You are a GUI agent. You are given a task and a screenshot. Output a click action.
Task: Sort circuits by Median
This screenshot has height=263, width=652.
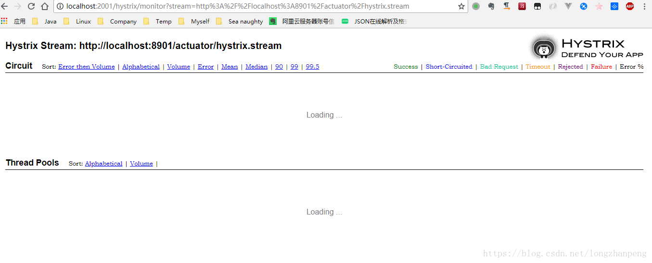point(256,67)
